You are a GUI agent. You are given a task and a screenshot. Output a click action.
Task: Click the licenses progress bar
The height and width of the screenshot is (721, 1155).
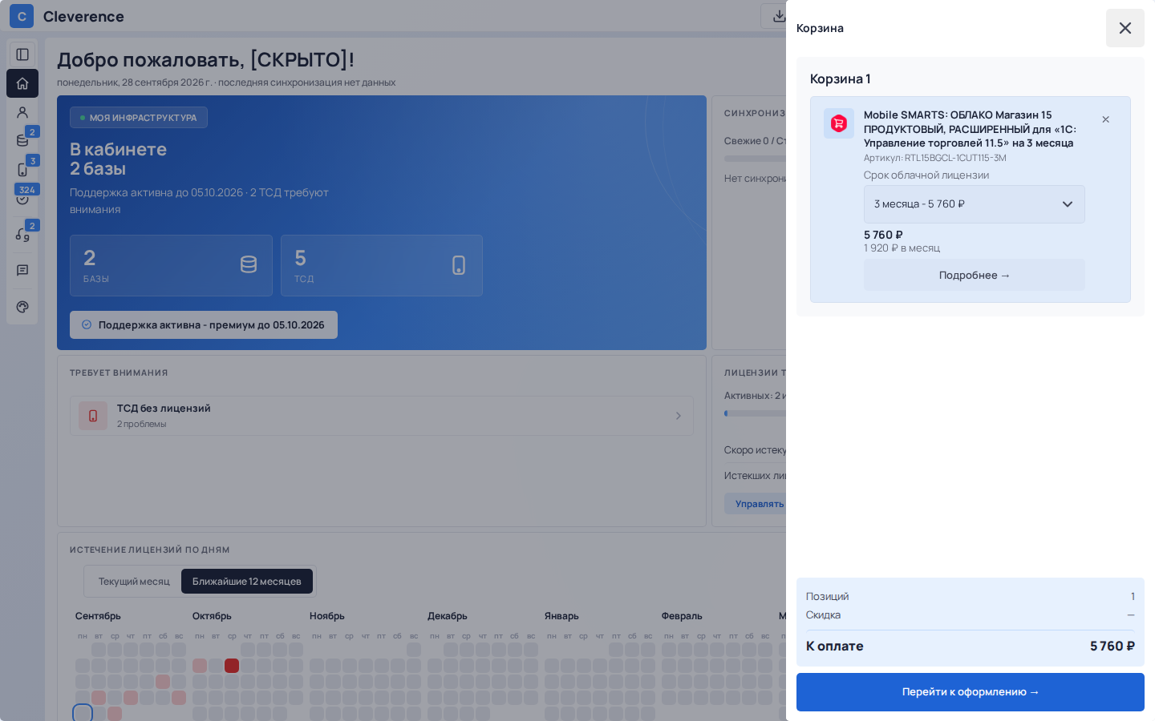tap(755, 413)
